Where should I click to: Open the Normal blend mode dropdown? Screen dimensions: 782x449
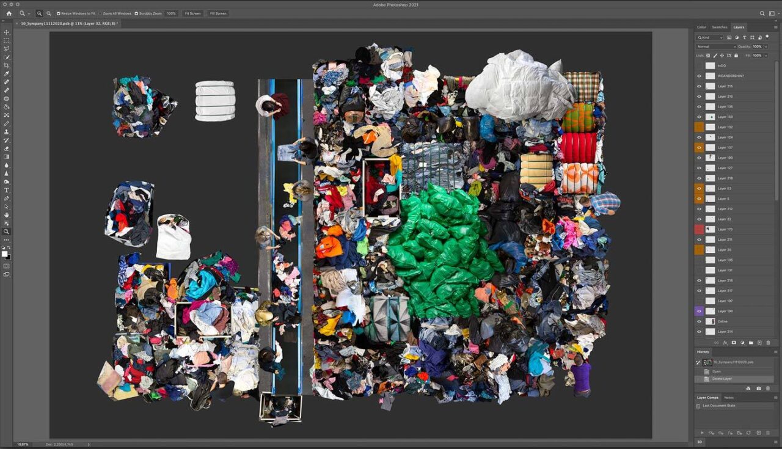(716, 46)
